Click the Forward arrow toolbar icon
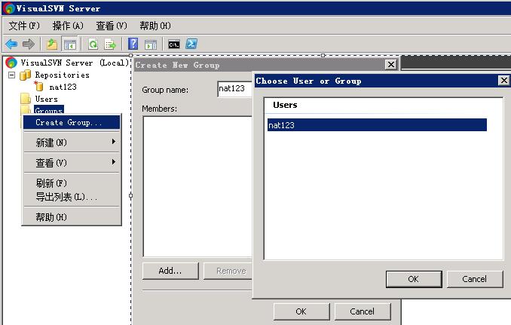 [x=28, y=44]
